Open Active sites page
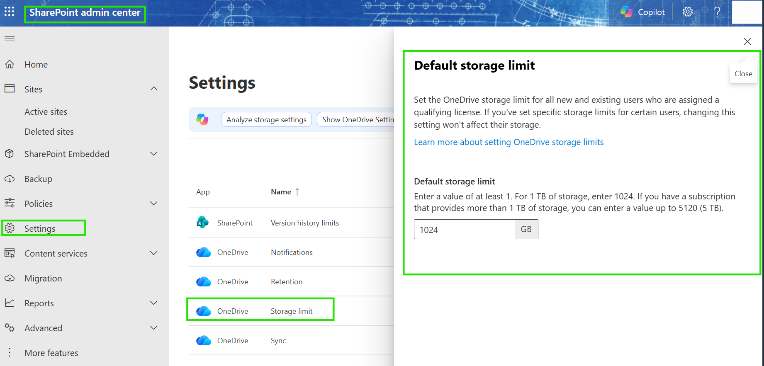Screen dimensions: 764x366 click(x=46, y=111)
